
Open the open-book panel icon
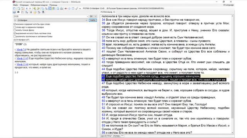click(14, 12)
